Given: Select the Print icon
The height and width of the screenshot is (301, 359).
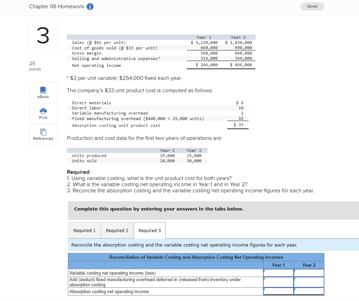Looking at the screenshot, I should pyautogui.click(x=43, y=113).
